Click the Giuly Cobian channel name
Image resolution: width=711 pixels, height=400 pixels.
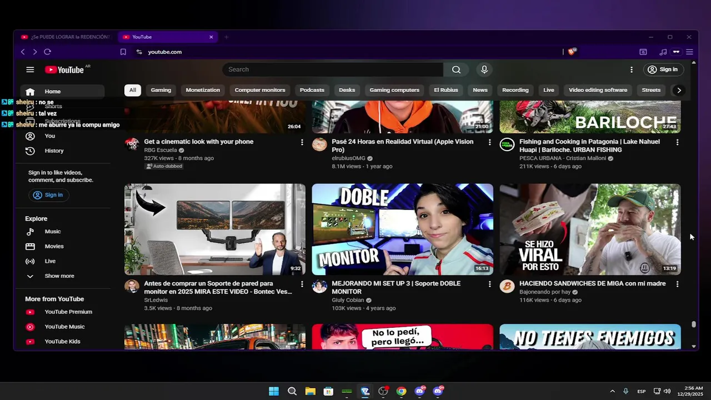[x=348, y=300]
